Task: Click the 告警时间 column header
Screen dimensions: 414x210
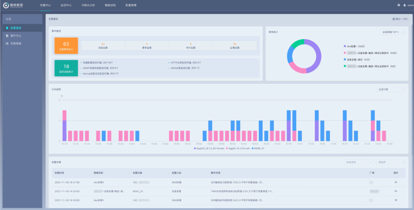Action: [x=59, y=173]
